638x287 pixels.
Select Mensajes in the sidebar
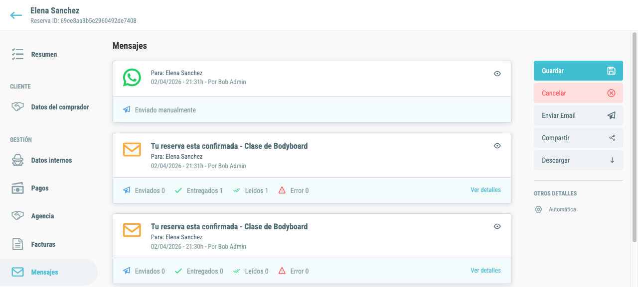(x=49, y=272)
